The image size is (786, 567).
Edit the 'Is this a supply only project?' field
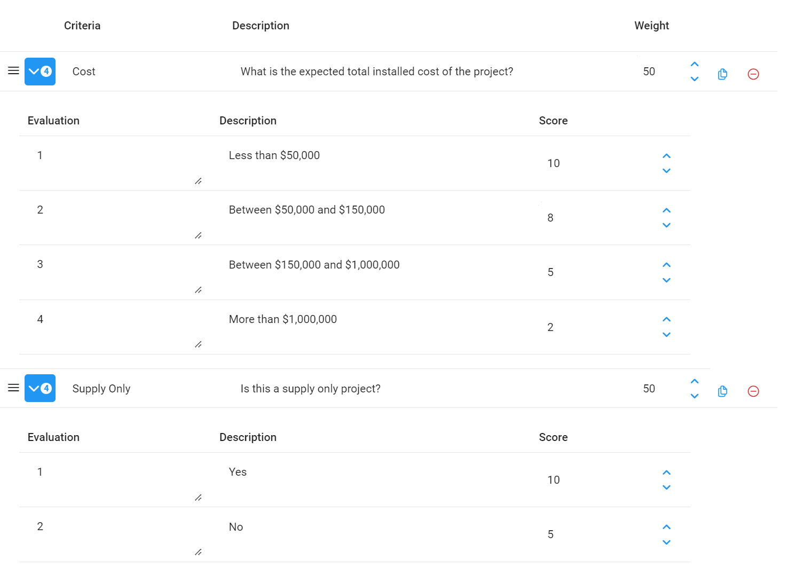coord(310,389)
